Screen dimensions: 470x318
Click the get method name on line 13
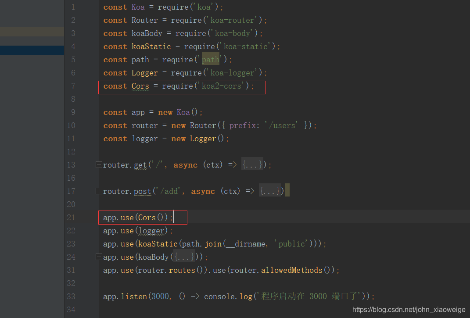click(x=140, y=165)
